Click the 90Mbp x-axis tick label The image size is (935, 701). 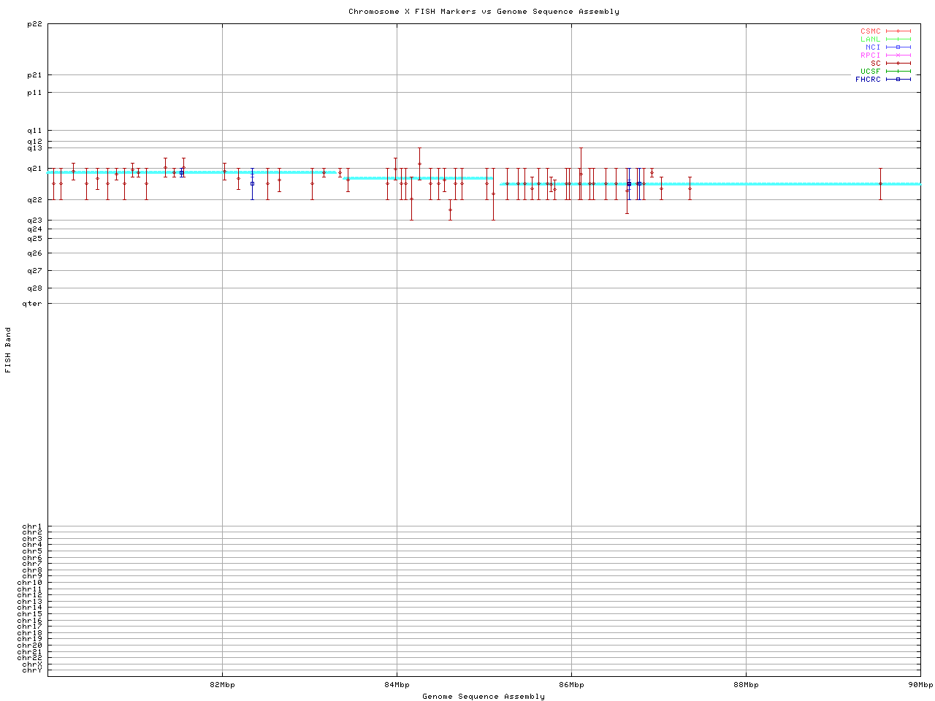click(920, 685)
